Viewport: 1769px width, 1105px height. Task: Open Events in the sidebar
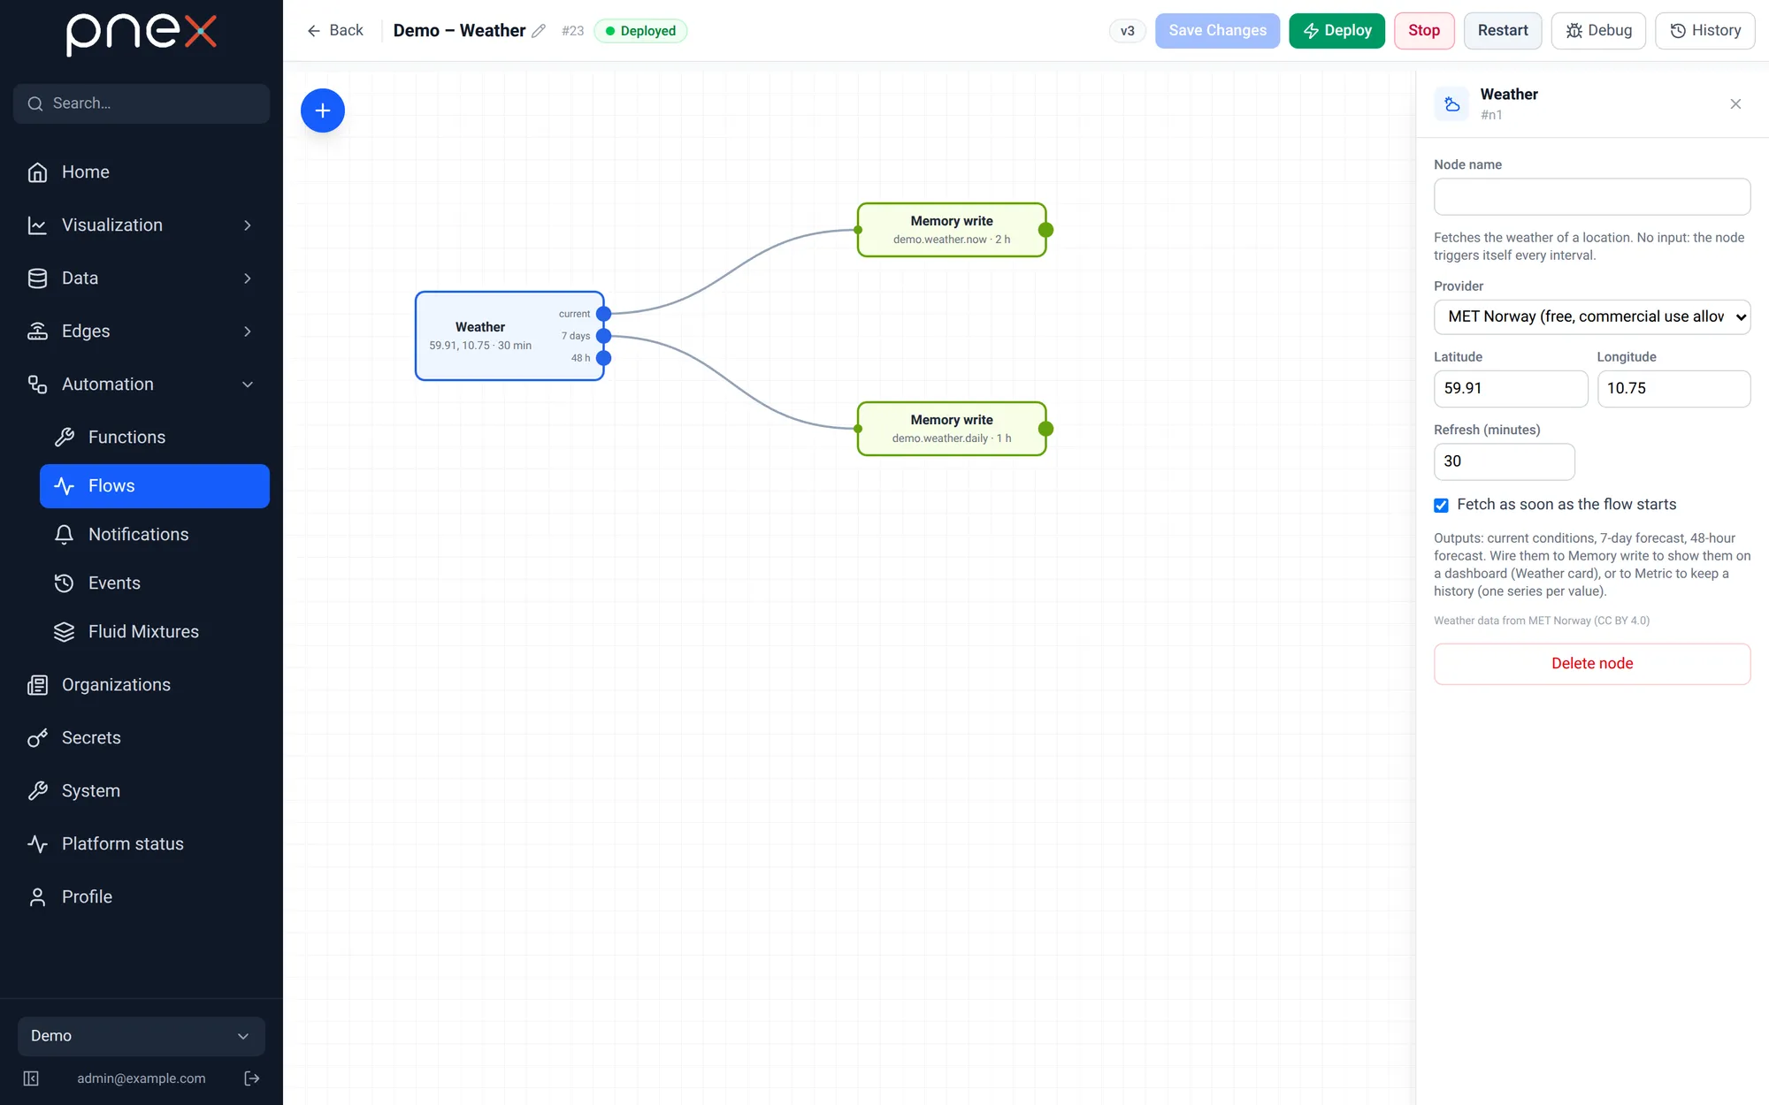click(x=155, y=583)
